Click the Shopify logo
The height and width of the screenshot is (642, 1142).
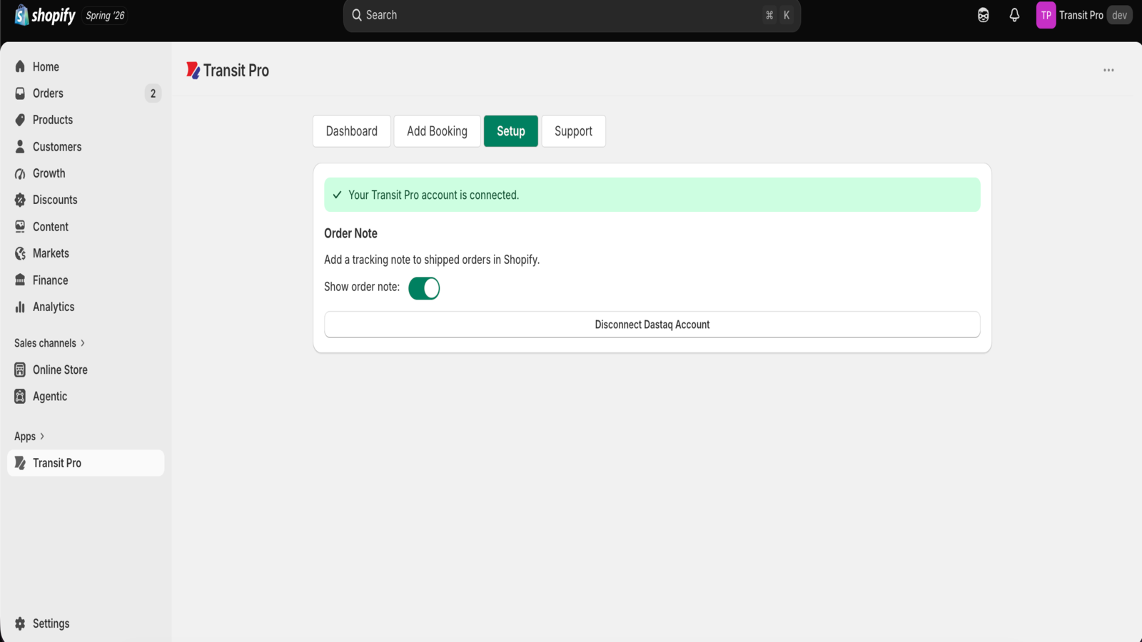[45, 15]
